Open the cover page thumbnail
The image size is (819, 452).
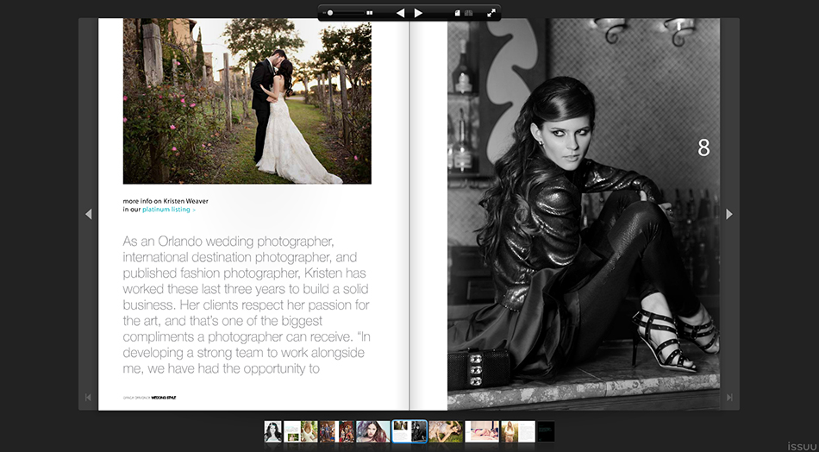[273, 431]
